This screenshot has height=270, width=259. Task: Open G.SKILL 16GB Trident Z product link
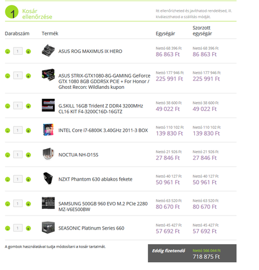pyautogui.click(x=101, y=109)
